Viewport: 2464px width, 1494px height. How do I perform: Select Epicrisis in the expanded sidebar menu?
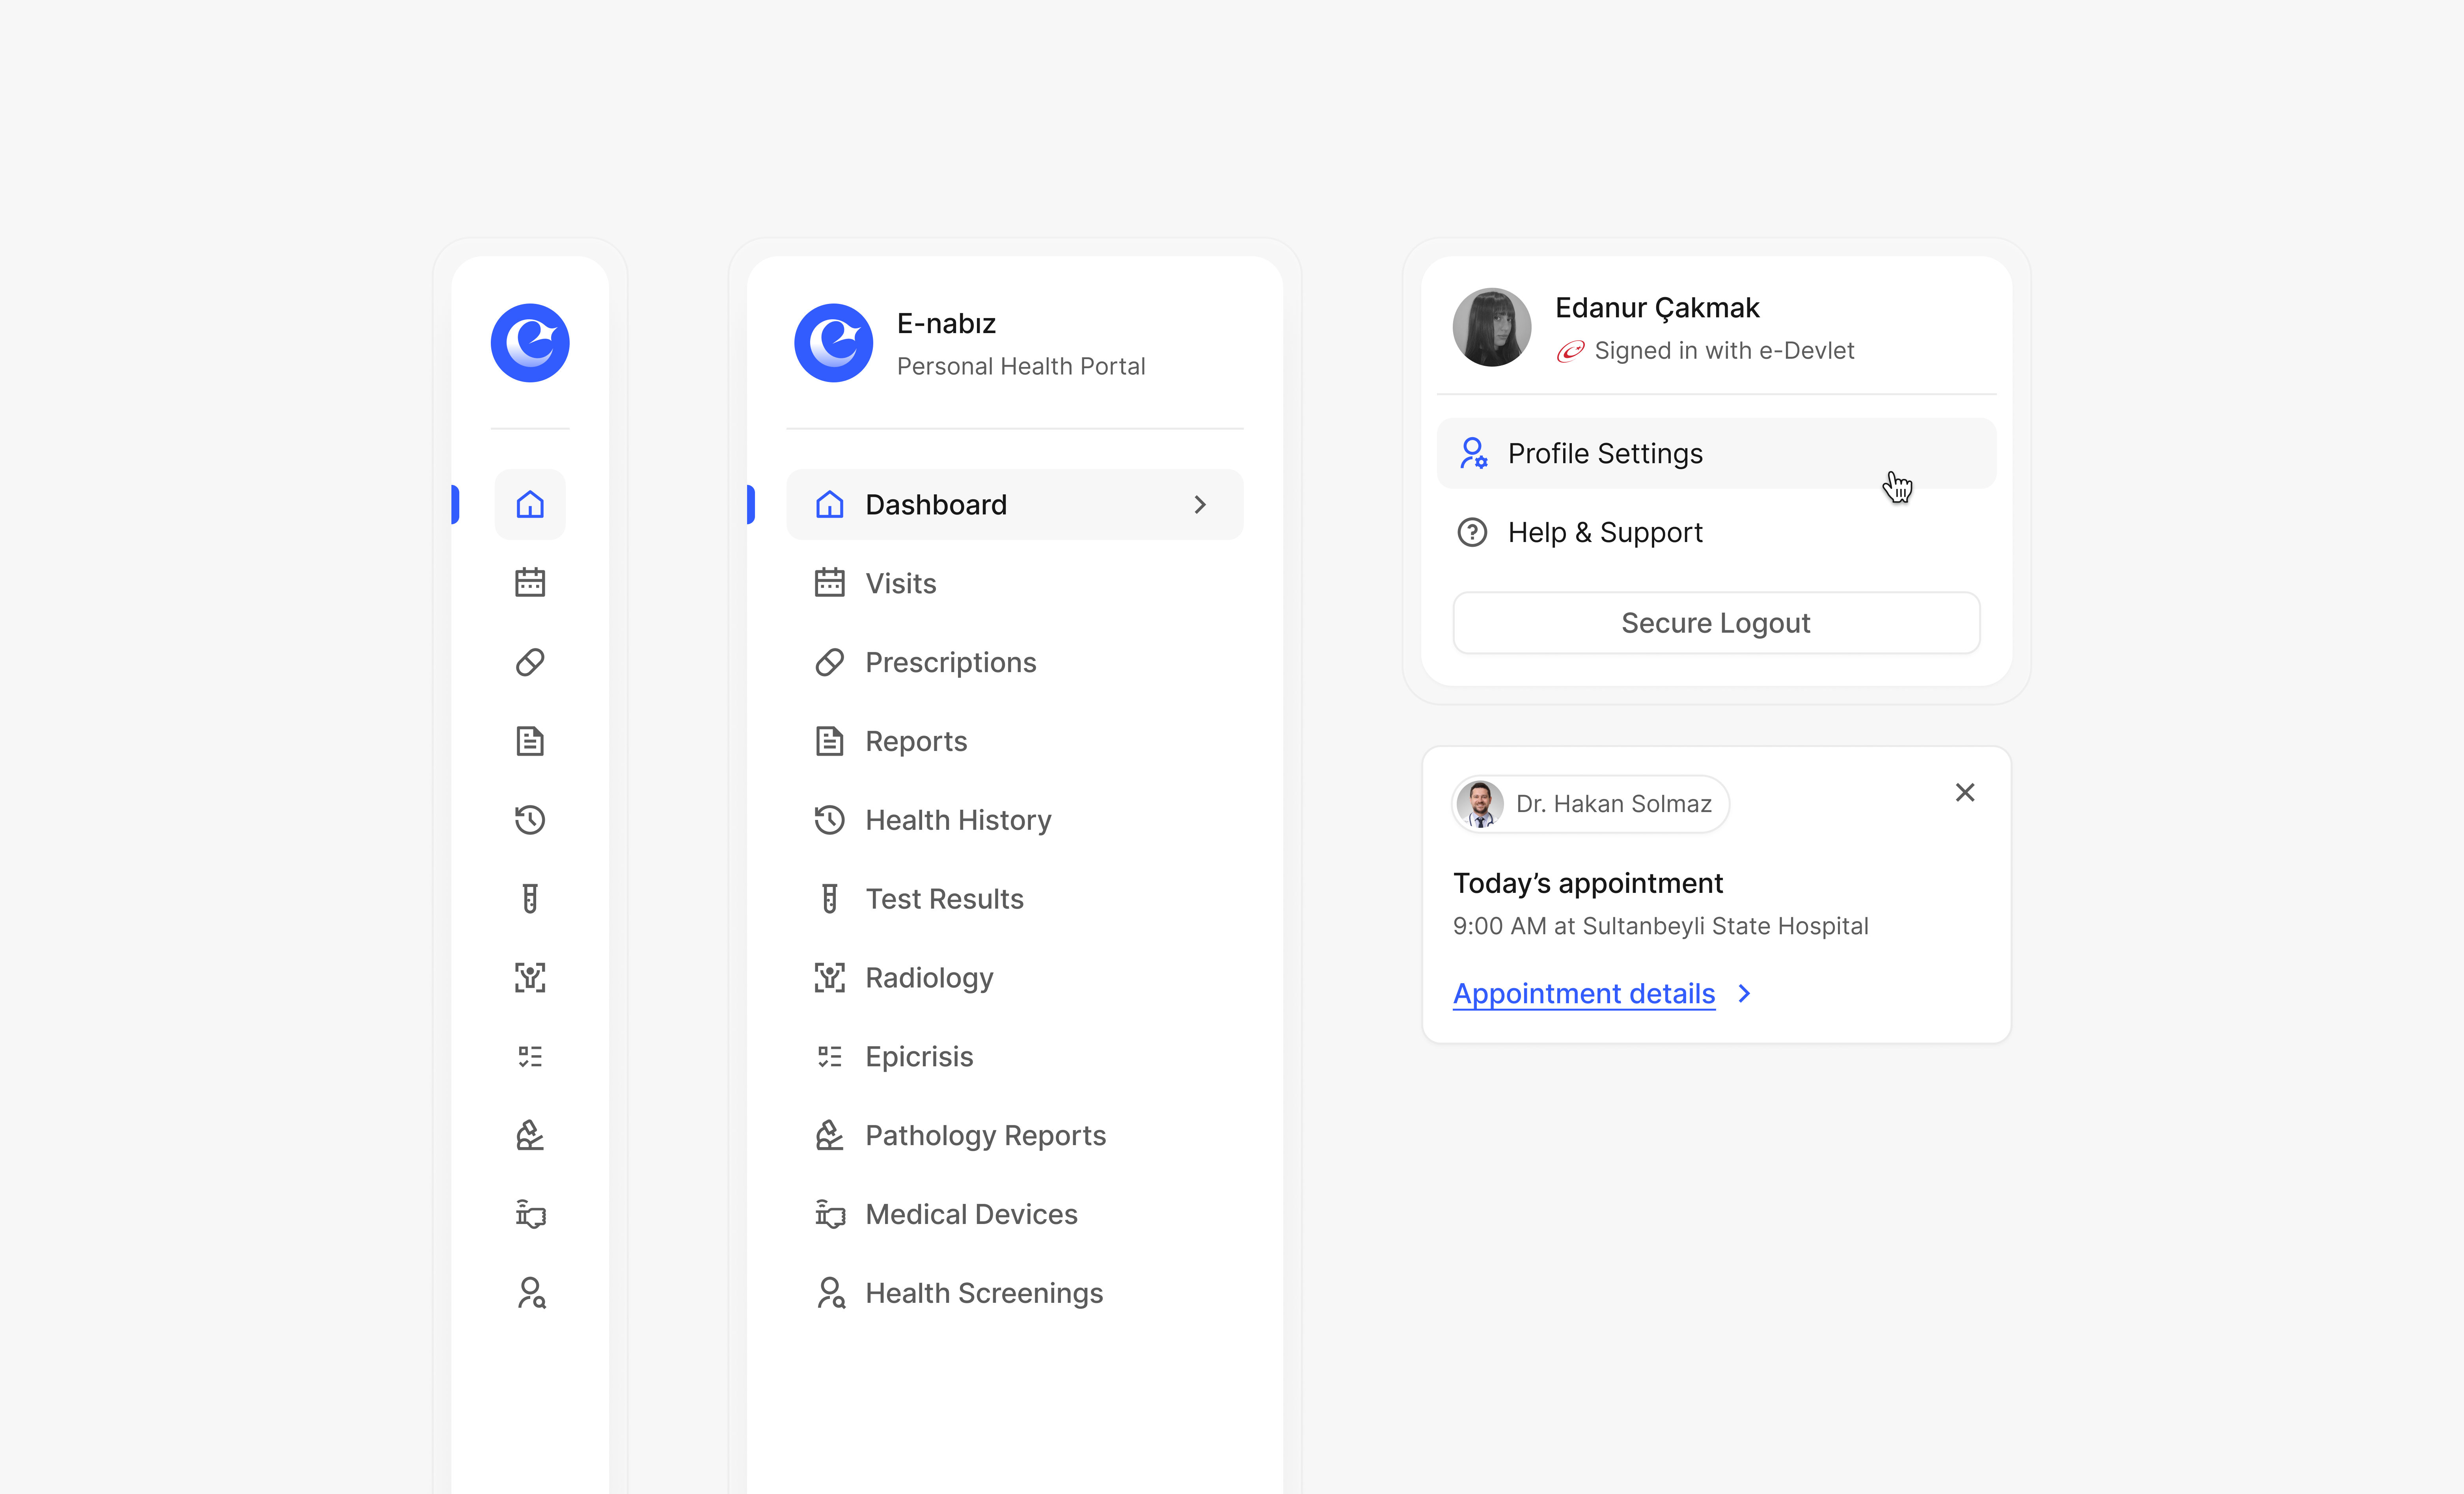coord(918,1056)
